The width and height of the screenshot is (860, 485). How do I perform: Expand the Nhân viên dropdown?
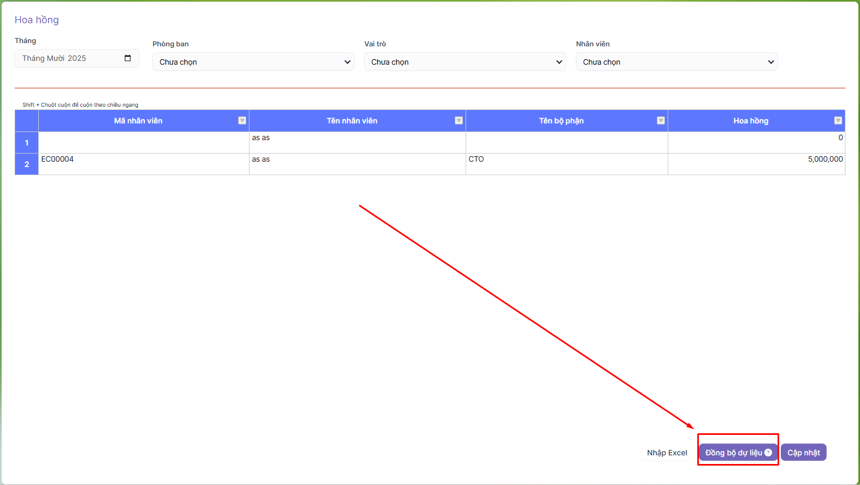pos(677,62)
